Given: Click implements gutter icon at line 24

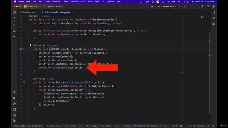Looking at the screenshot, I should pos(24,49).
